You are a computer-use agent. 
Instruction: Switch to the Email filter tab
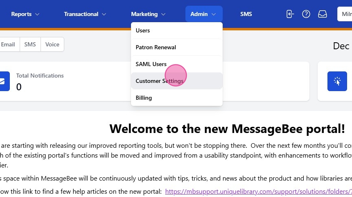click(9, 44)
